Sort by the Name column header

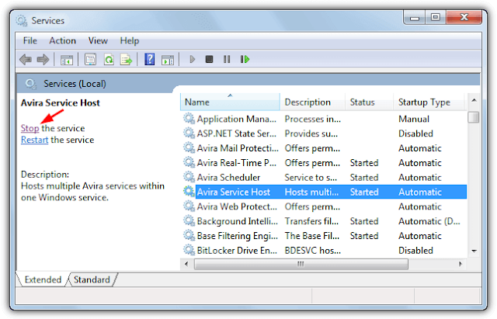[230, 102]
